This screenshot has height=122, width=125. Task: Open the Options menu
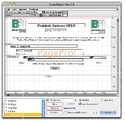coord(23,9)
